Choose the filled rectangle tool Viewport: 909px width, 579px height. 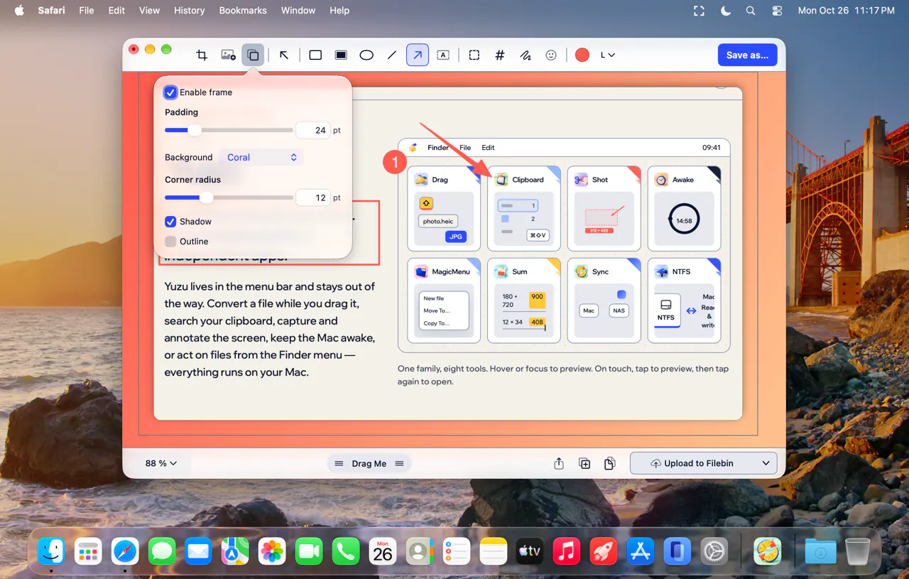click(x=341, y=55)
